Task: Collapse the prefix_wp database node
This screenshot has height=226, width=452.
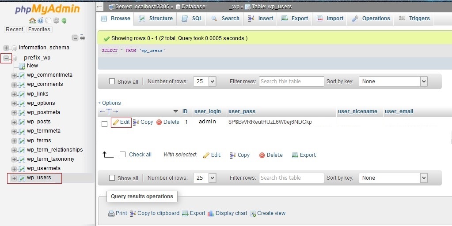Action: tap(6, 58)
